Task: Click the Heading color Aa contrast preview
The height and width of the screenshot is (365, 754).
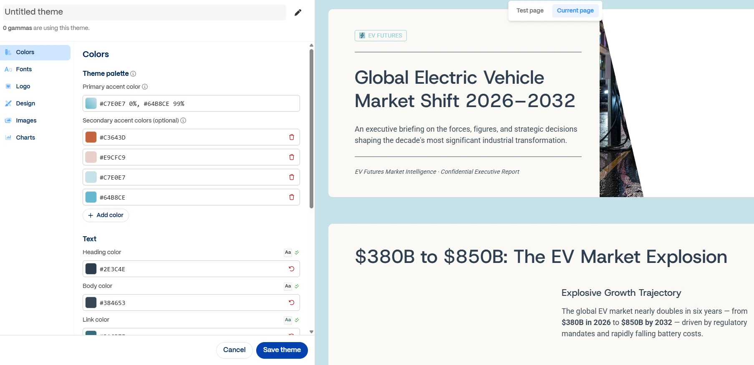Action: (x=288, y=252)
